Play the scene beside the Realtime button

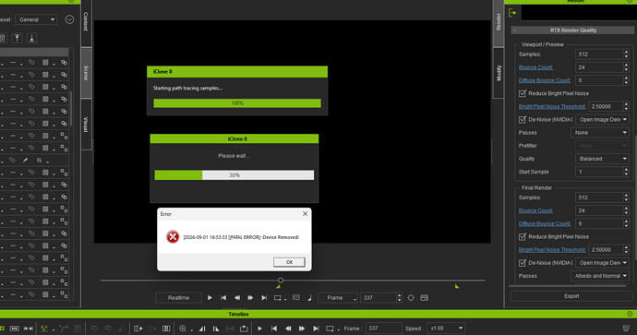[210, 298]
